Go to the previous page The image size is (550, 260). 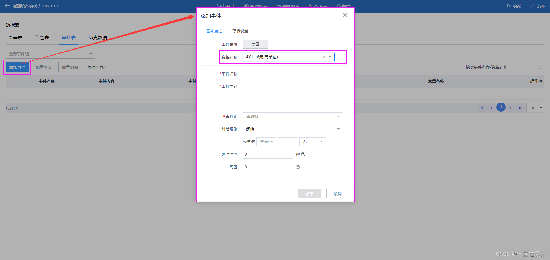tap(491, 108)
